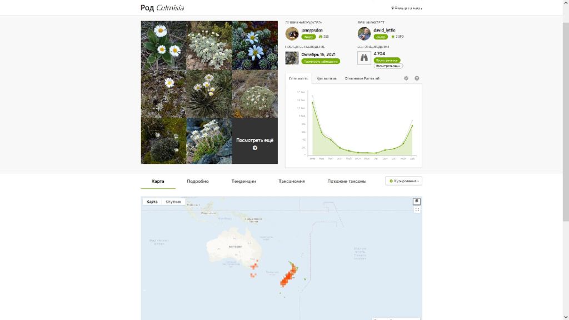
Task: Switch map view to Карта
Action: (152, 202)
